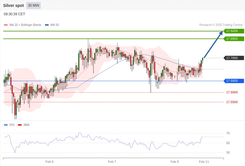Select the 17.9200 resistance price tag
Screen dimensions: 245x166
234,31
